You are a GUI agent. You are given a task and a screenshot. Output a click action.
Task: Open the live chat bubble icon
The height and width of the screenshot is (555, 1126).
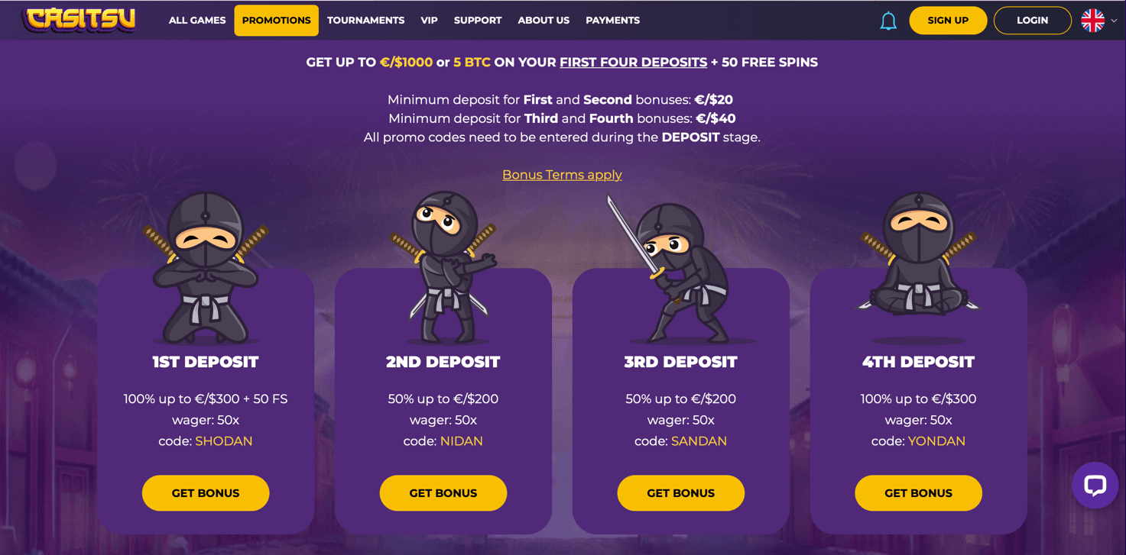(1095, 485)
